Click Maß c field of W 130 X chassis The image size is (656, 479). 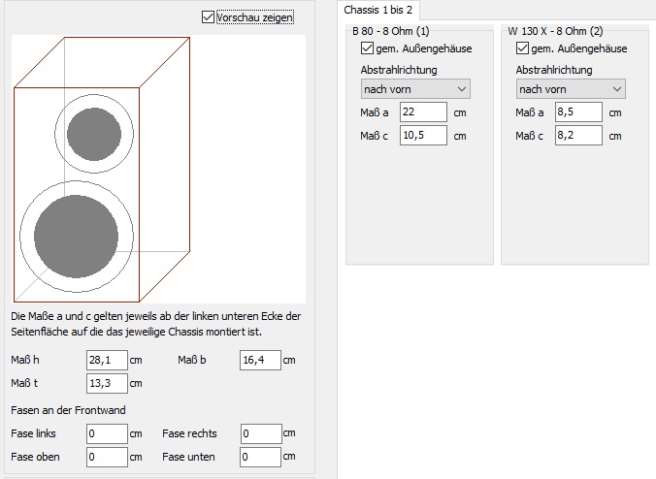click(x=578, y=136)
